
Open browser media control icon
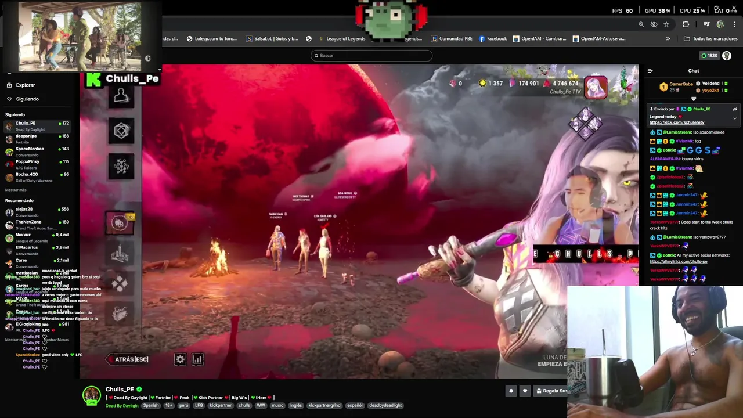point(706,24)
